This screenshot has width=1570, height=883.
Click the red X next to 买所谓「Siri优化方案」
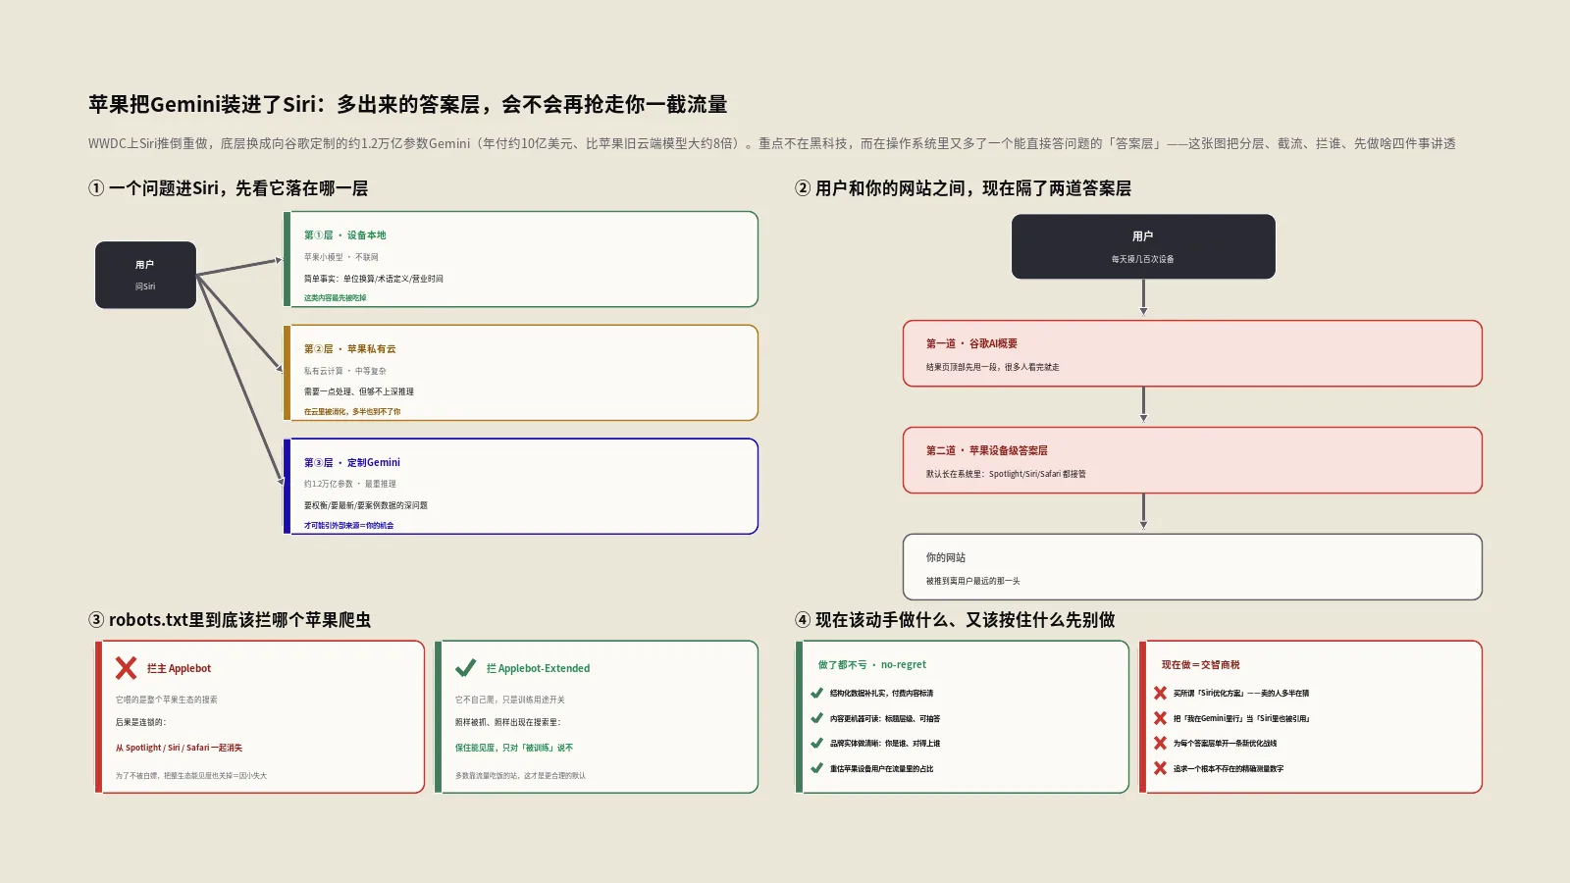[1160, 693]
